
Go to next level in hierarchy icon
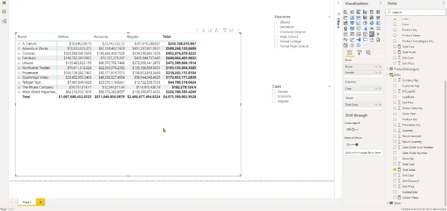point(210,30)
